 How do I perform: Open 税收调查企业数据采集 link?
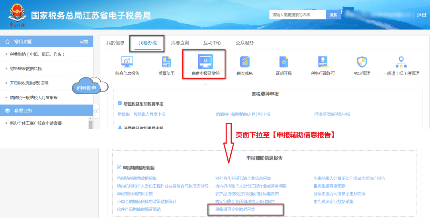click(235, 209)
